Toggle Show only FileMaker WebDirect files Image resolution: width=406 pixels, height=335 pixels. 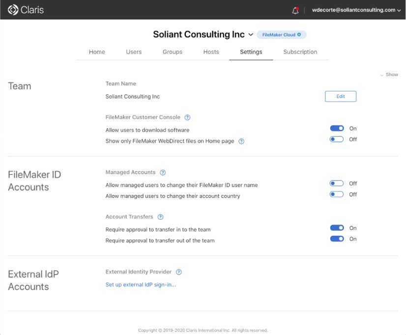coord(337,139)
